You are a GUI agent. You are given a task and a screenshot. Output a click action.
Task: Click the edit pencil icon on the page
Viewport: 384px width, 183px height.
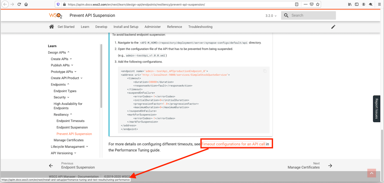pos(333,27)
